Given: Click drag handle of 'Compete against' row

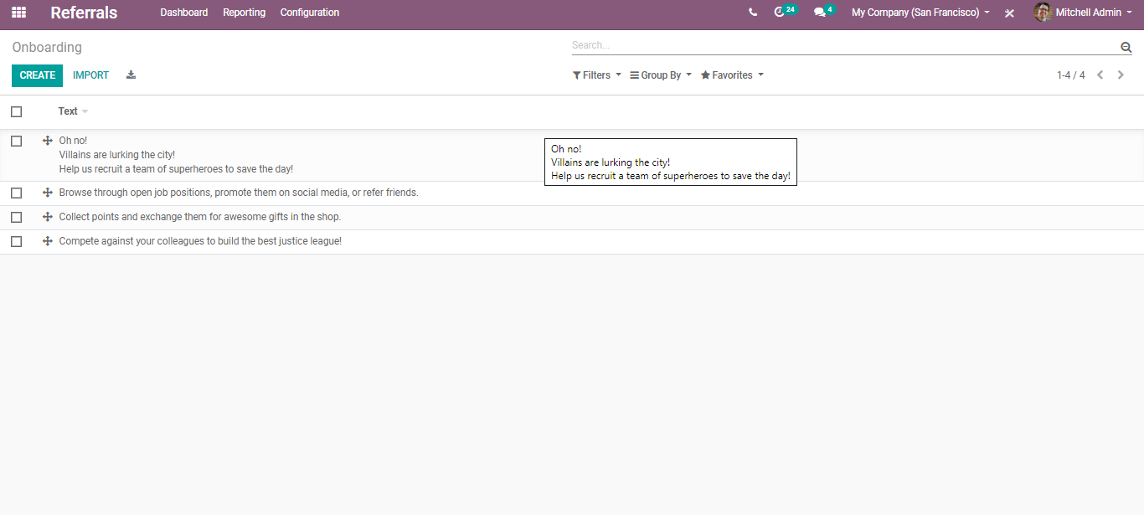Looking at the screenshot, I should coord(48,241).
